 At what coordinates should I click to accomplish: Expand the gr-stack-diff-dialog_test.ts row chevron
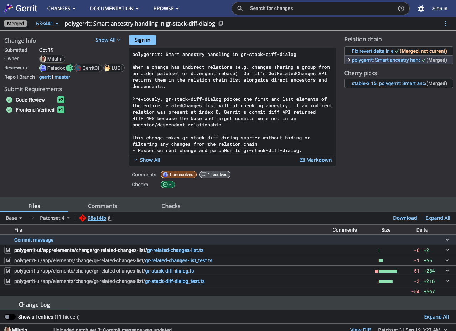coord(447,281)
